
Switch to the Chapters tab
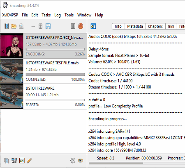(x=155, y=26)
